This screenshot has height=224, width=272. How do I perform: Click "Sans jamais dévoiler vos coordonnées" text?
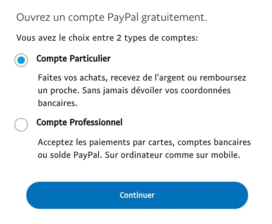[x=156, y=90]
